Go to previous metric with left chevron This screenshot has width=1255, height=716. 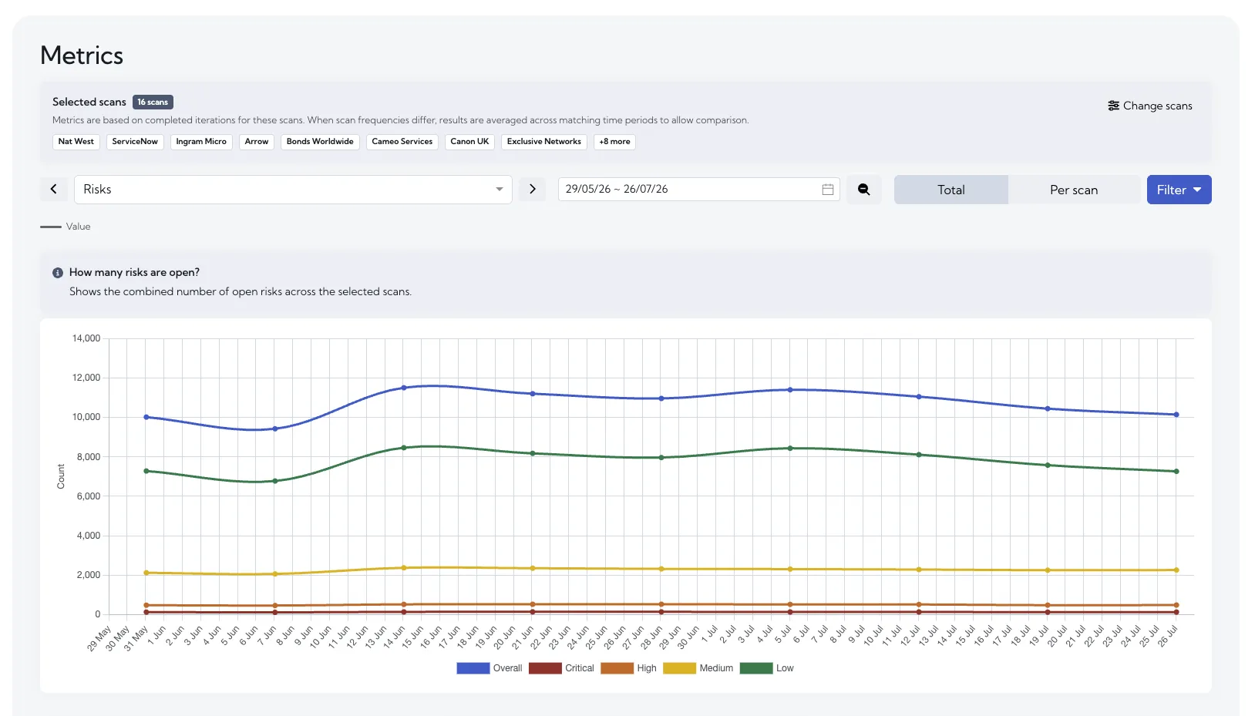[54, 189]
